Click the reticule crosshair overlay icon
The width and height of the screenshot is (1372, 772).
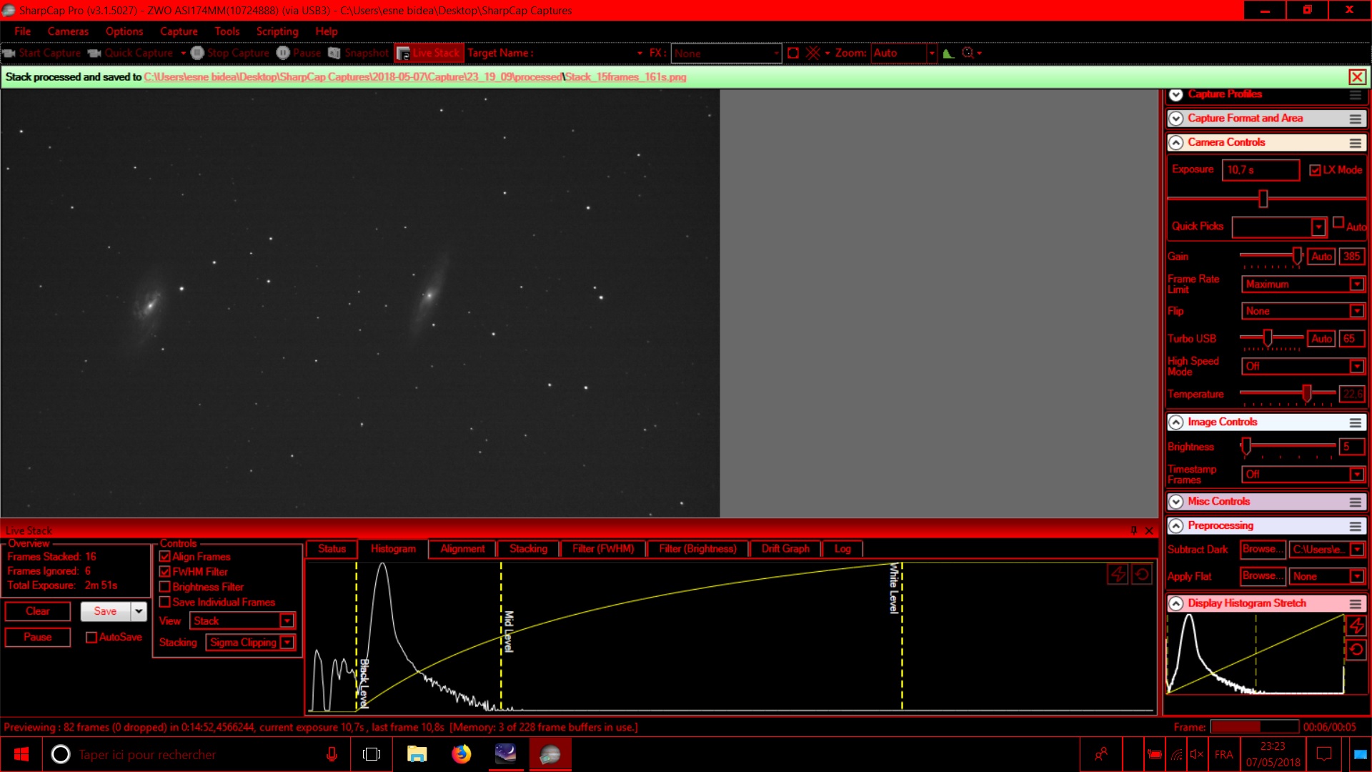pos(812,53)
